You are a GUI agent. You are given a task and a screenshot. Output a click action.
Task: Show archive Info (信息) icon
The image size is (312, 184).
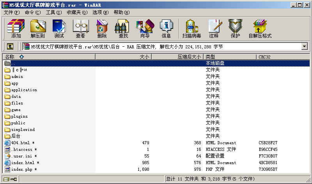166,28
